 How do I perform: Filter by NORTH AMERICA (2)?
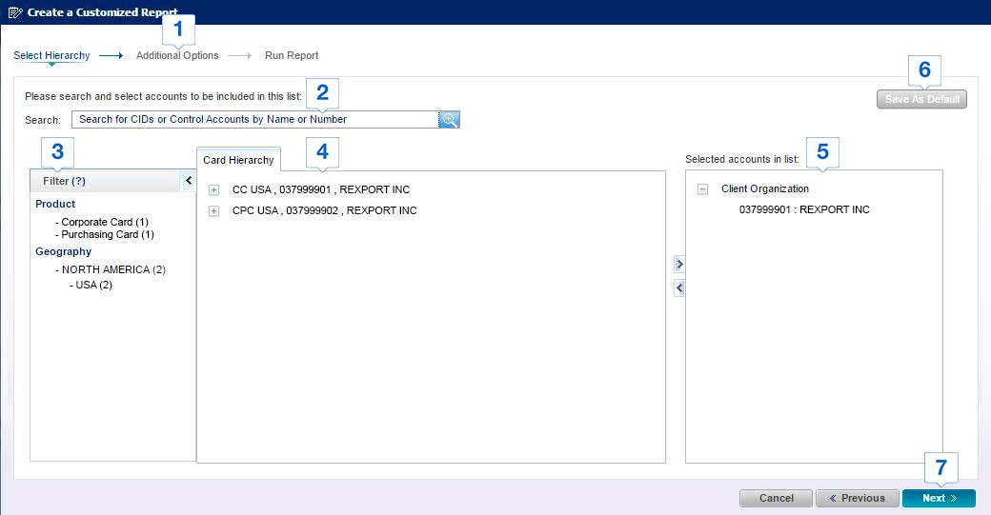[113, 269]
